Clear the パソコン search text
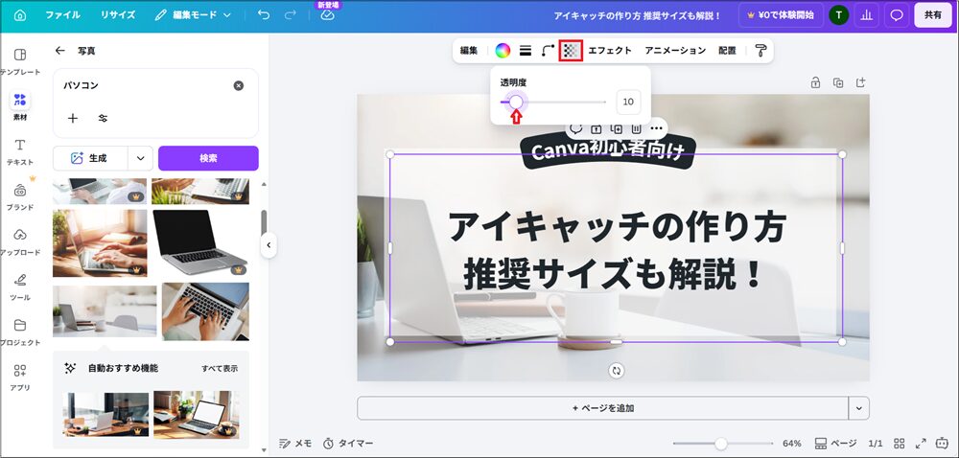Image resolution: width=959 pixels, height=458 pixels. (x=239, y=85)
